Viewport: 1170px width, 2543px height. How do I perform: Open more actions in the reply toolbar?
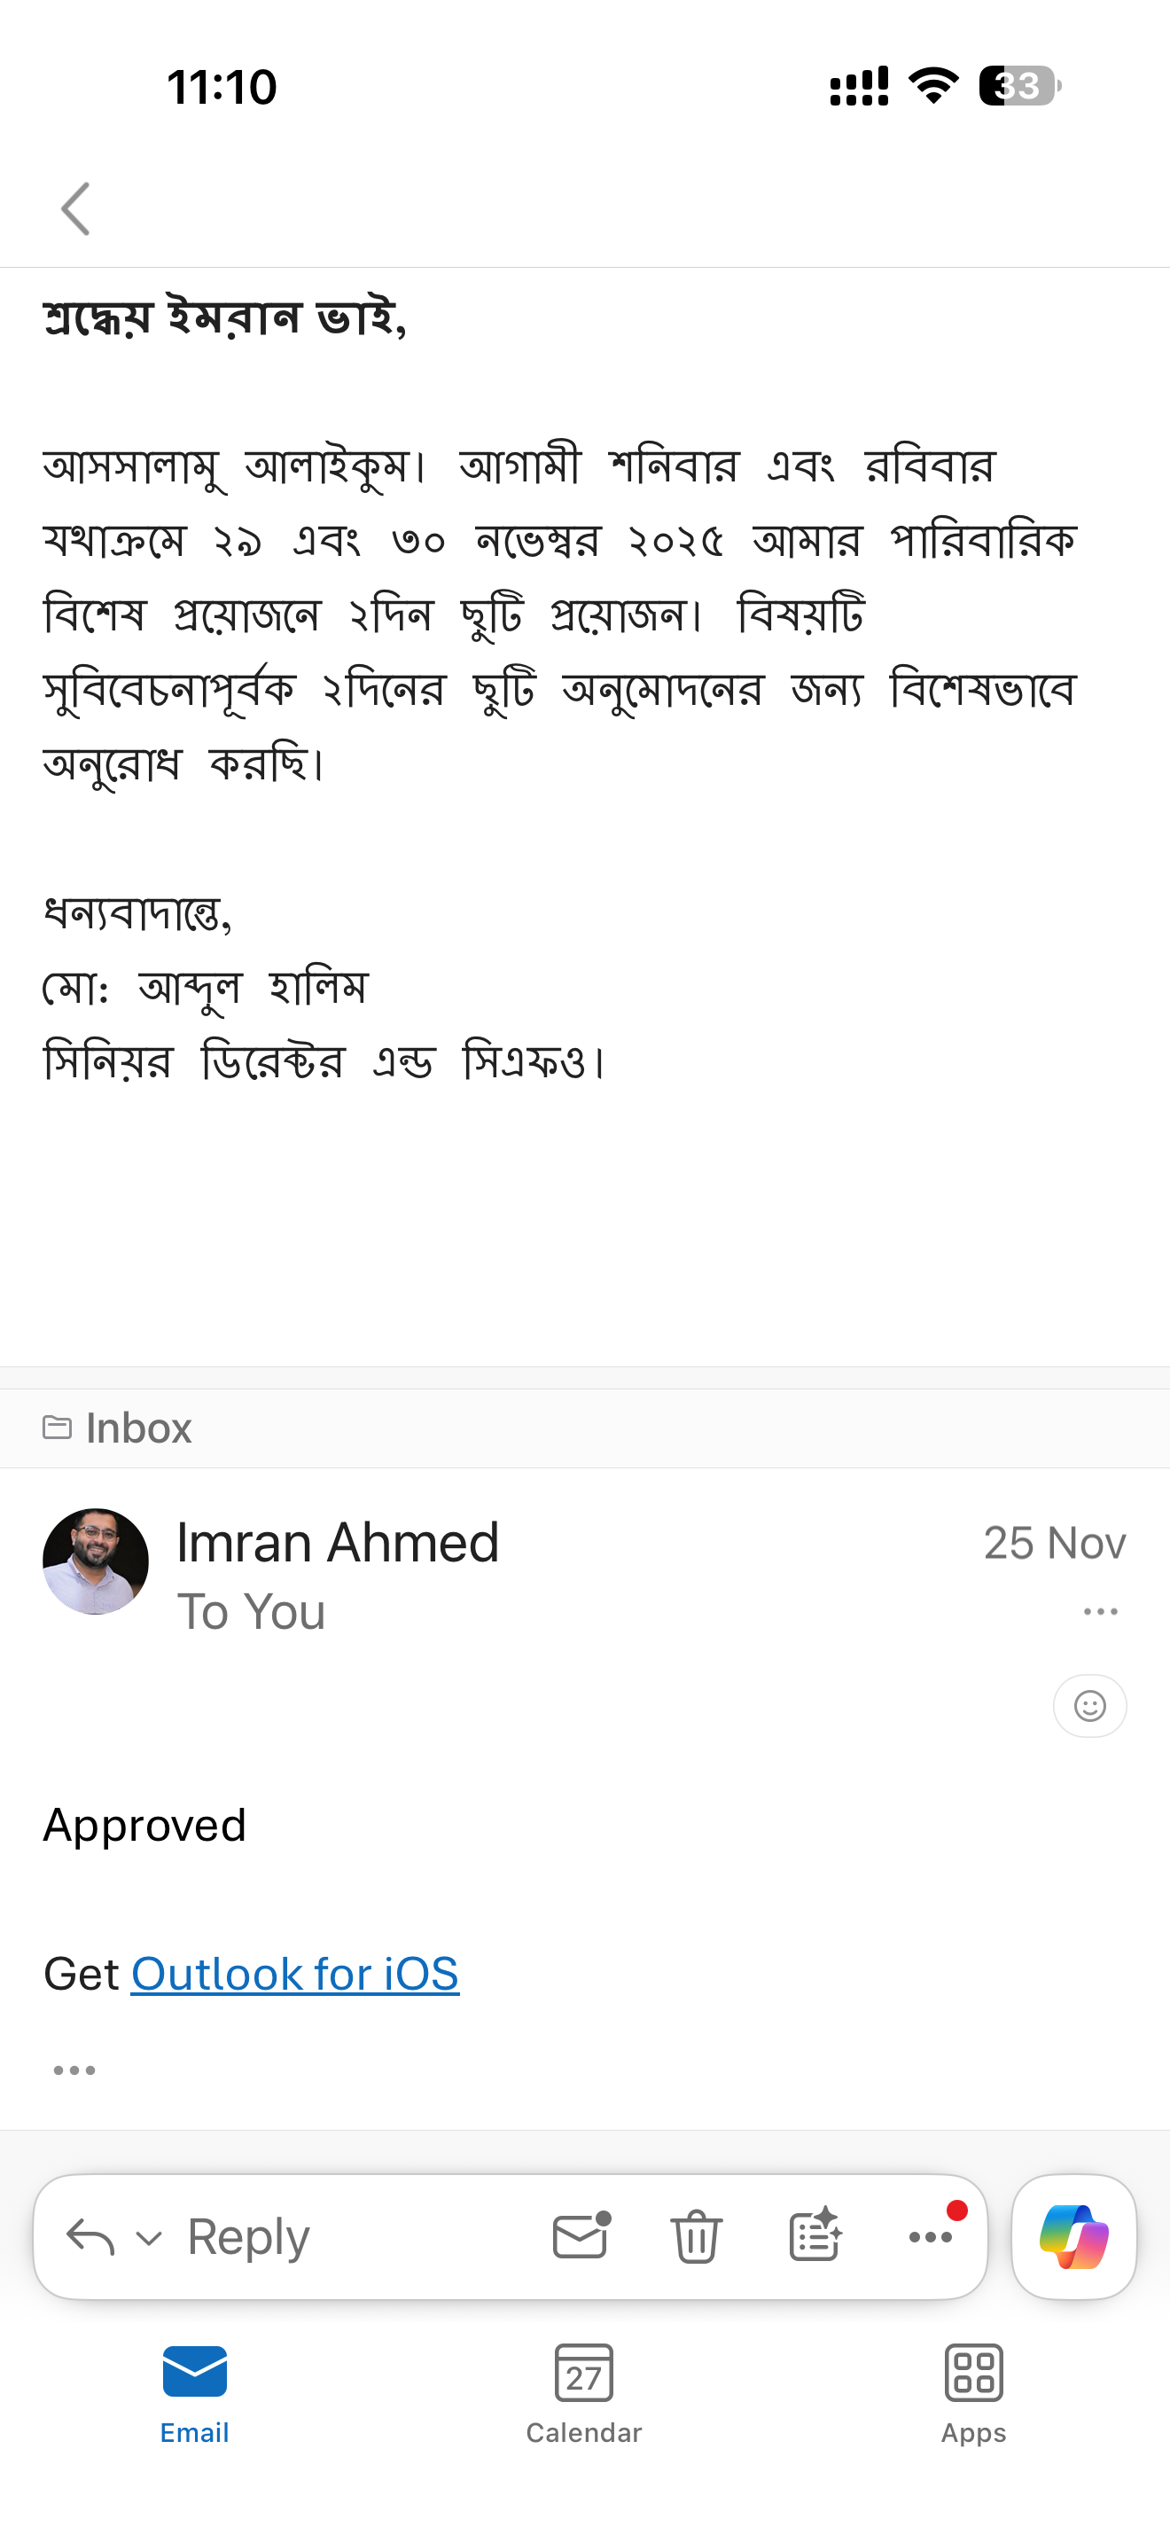click(931, 2236)
